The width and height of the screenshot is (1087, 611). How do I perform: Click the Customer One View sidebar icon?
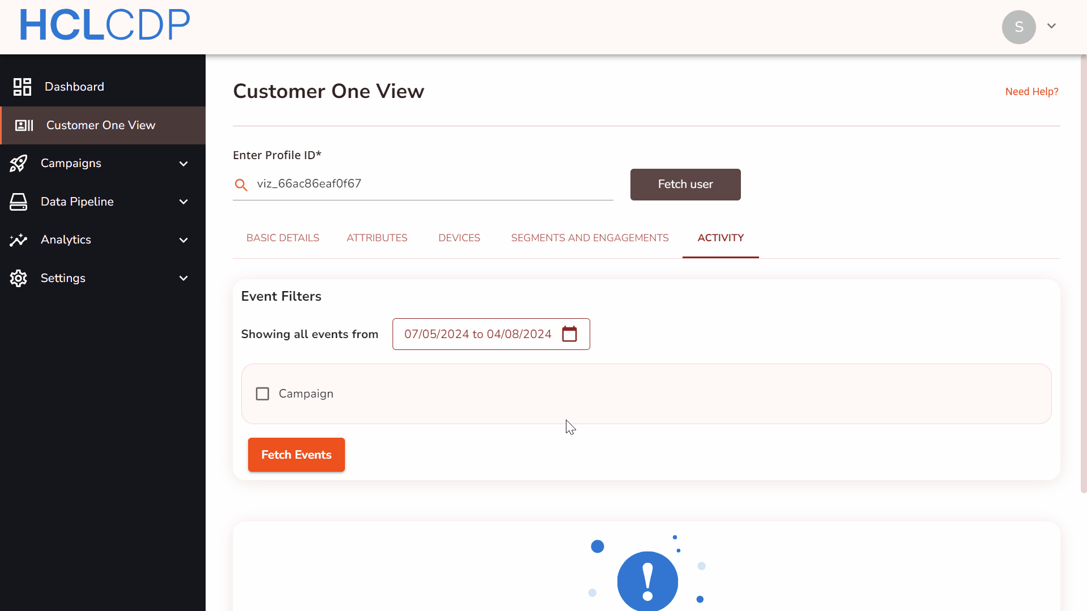[x=24, y=125]
